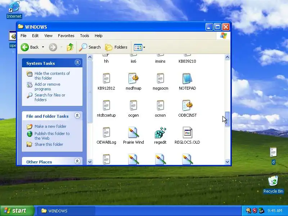Click the task pane scroll down arrow

90,162
